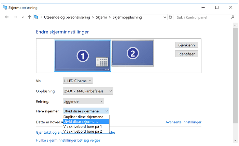The width and height of the screenshot is (239, 146).
Task: Open Hvilke skjerminnstillinger bør jeg velge link
Action: click(x=68, y=140)
